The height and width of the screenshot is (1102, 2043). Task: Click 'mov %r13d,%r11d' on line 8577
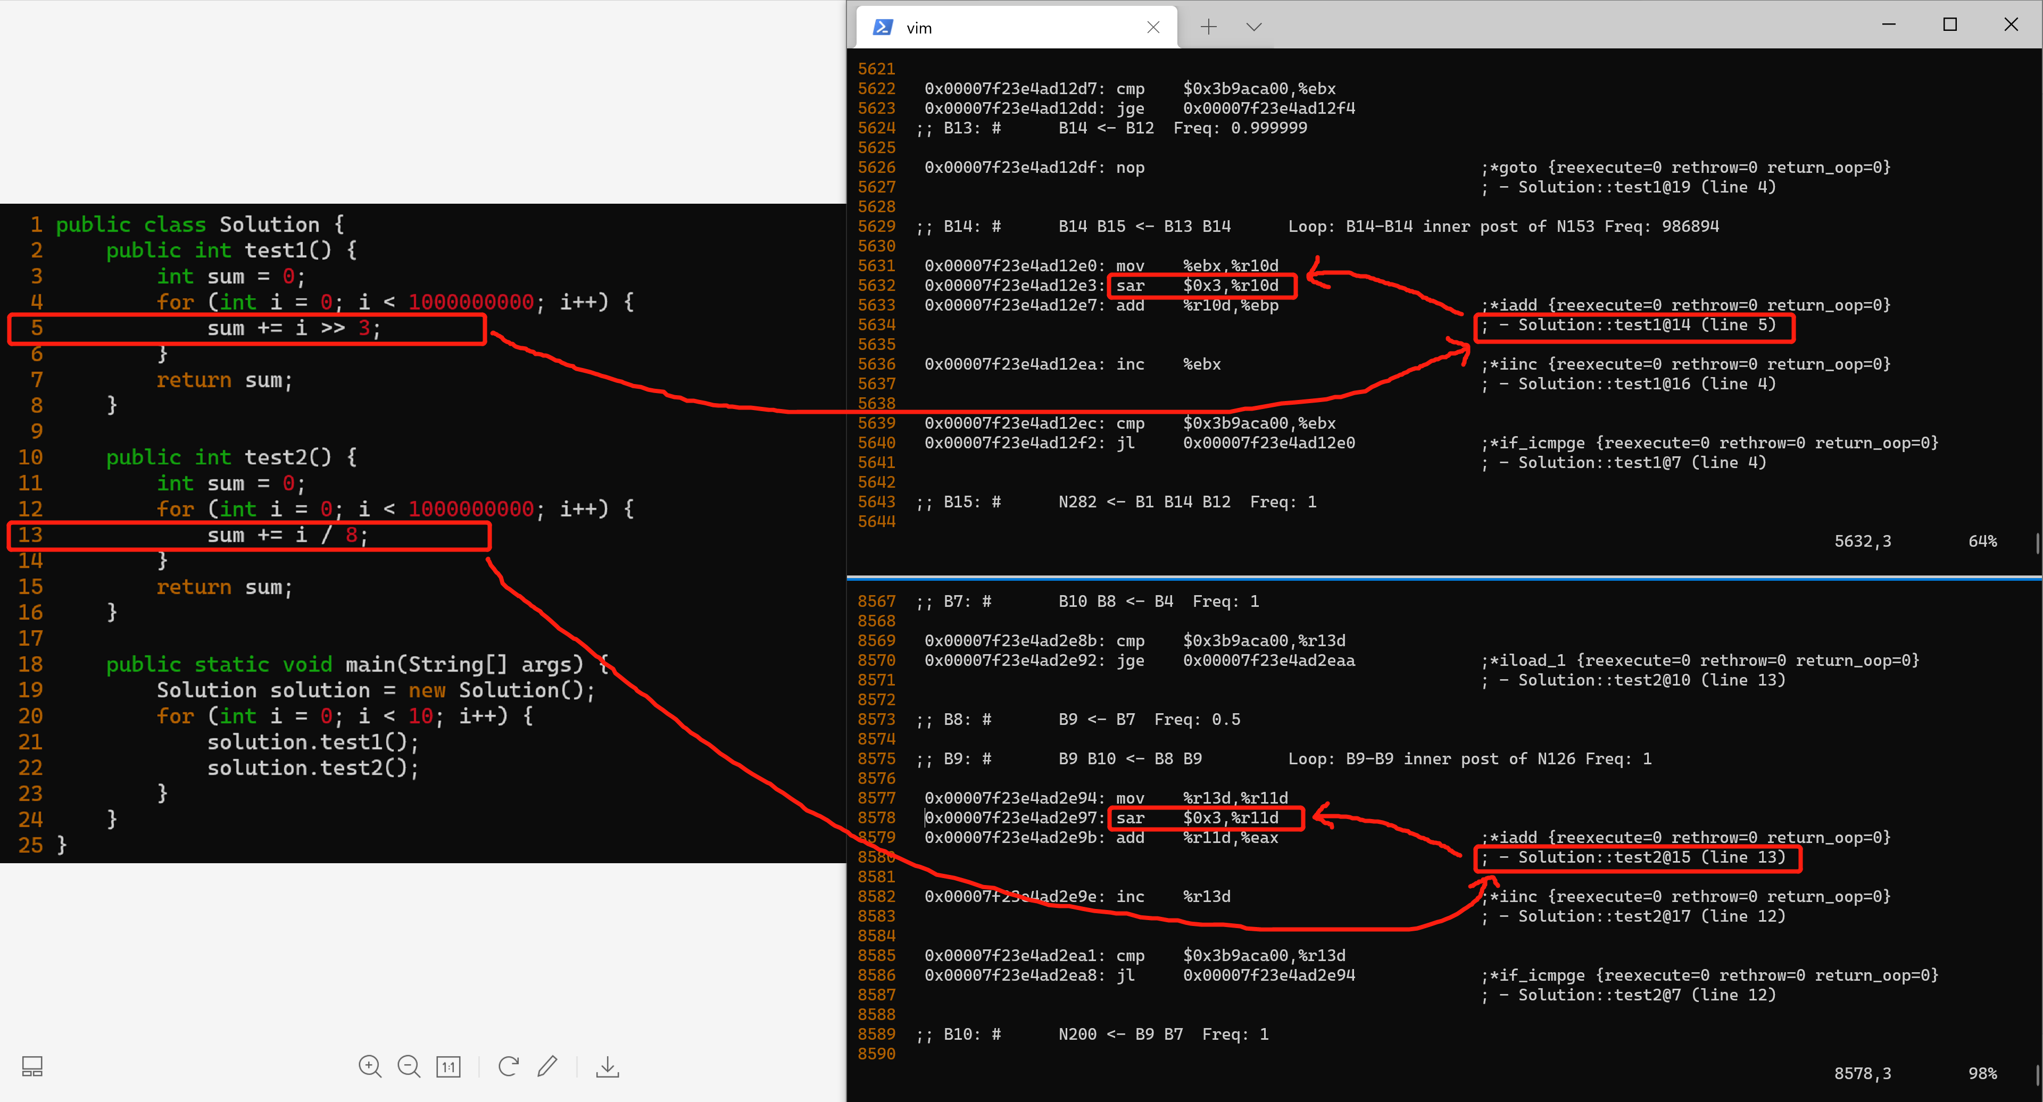pos(1201,798)
